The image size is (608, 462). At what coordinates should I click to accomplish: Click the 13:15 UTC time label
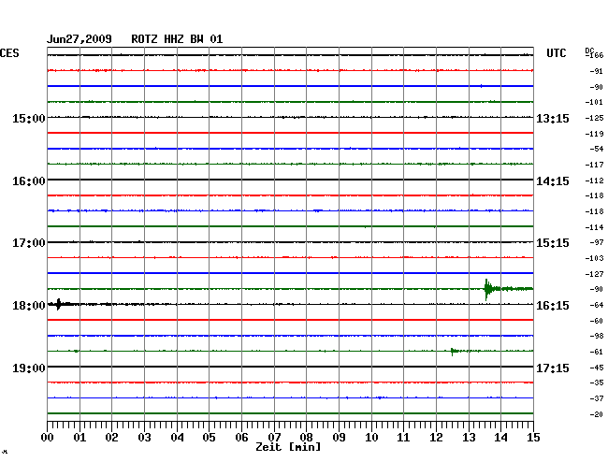pyautogui.click(x=553, y=118)
